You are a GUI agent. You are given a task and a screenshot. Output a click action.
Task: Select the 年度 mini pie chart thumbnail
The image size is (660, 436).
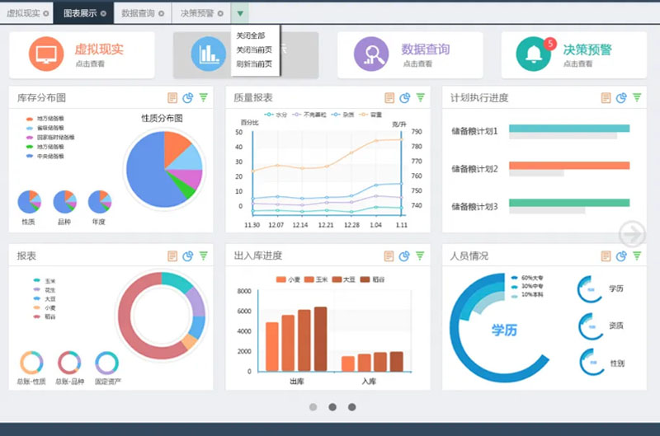click(100, 202)
